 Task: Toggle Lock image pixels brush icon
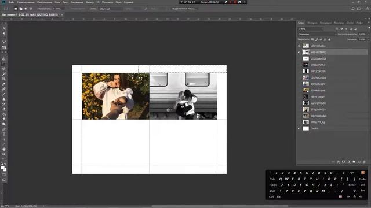coord(317,40)
